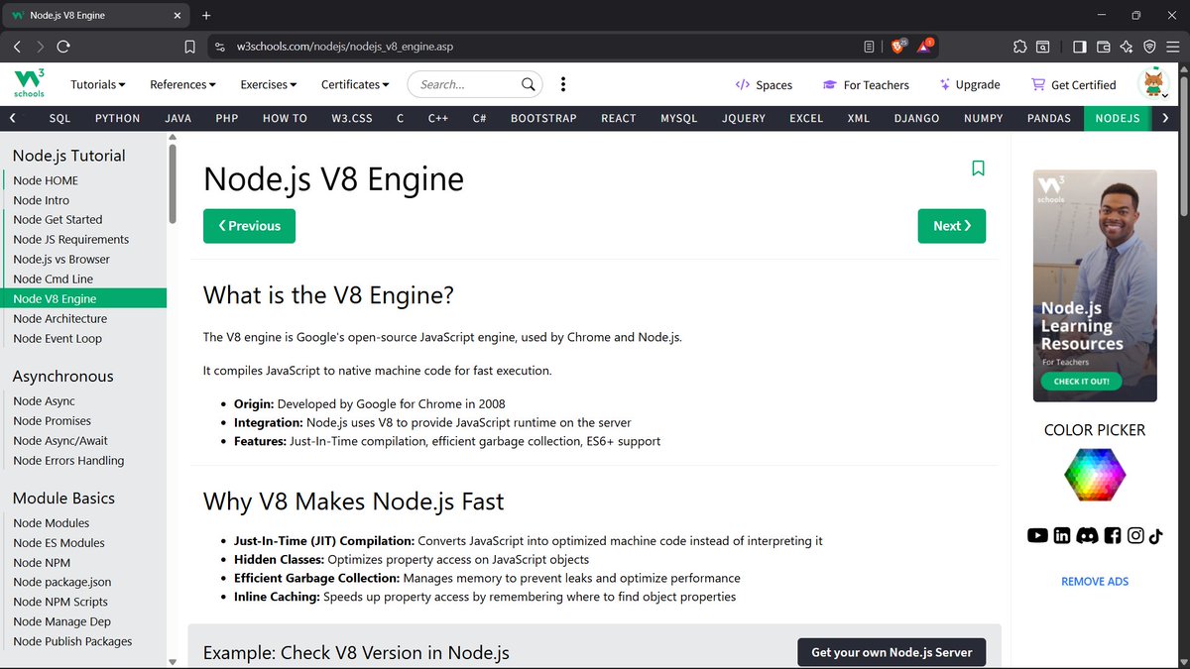Toggle reader mode icon in address bar
This screenshot has height=669, width=1190.
click(x=870, y=47)
